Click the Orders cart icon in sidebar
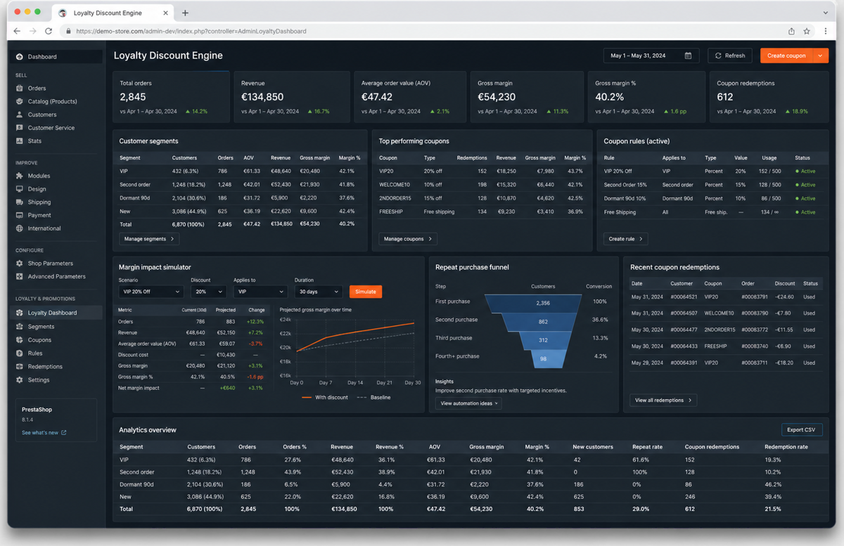The height and width of the screenshot is (546, 844). (x=20, y=89)
